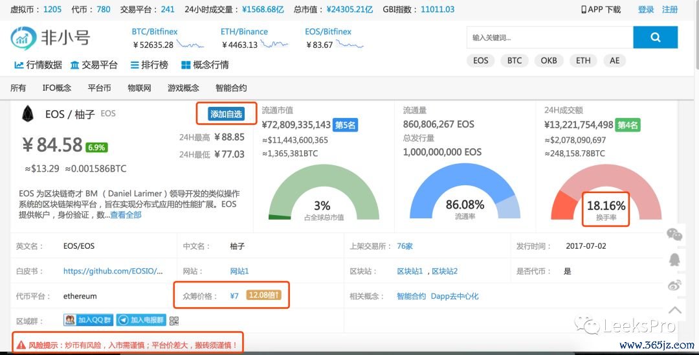Viewport: 699px width, 355px height.
Task: Open the 排行榜 menu
Action: pos(150,65)
